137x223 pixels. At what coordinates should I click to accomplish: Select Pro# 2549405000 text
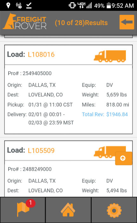[30, 73]
